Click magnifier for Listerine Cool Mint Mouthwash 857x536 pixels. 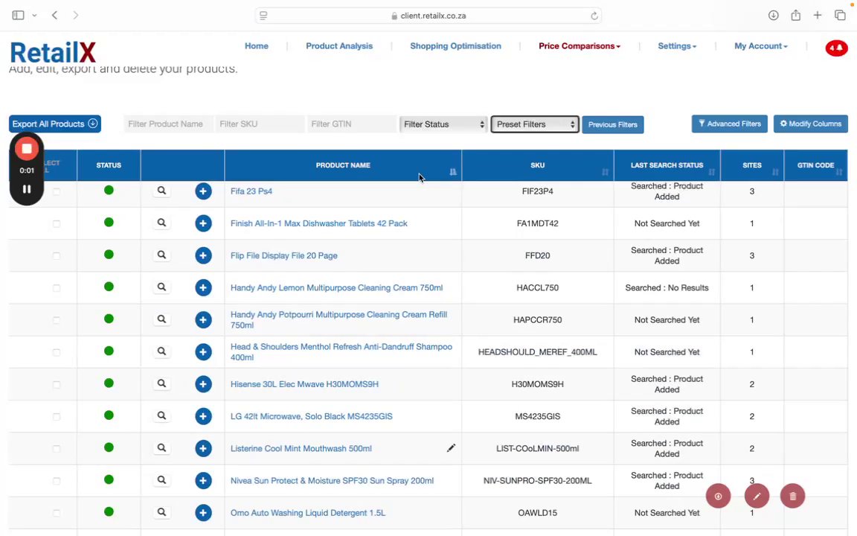161,448
